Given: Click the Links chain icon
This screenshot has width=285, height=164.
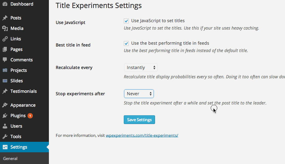Looking at the screenshot, I should pos(5,39).
